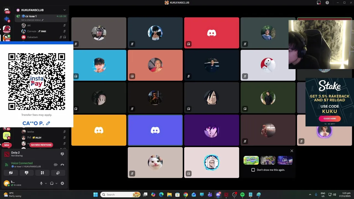Open weather widget 31°C Partly sunny
Screen dimensions: 354x199
tap(12, 195)
